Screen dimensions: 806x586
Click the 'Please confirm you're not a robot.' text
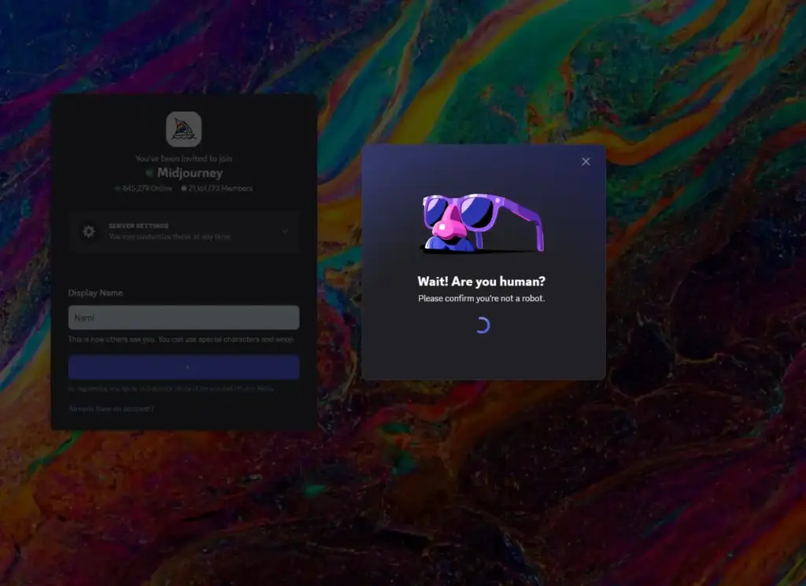click(481, 298)
